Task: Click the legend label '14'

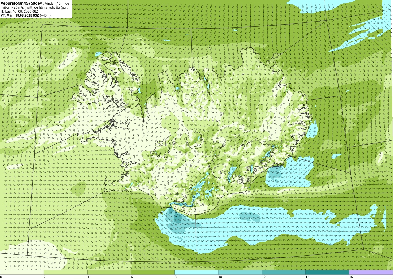Action: click(307, 277)
